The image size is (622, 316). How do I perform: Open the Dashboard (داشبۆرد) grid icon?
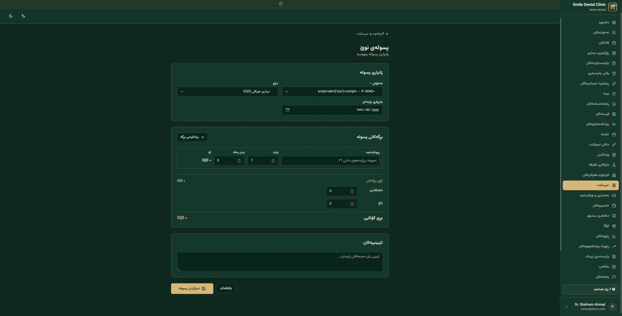point(614,22)
